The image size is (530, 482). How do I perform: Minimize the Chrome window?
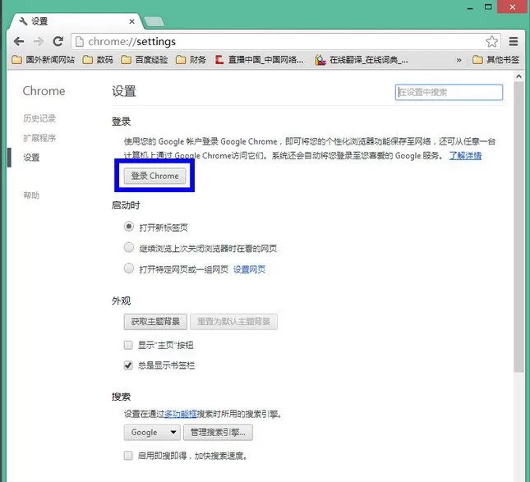[x=470, y=7]
